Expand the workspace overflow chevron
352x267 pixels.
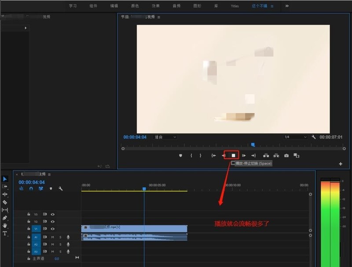point(287,6)
